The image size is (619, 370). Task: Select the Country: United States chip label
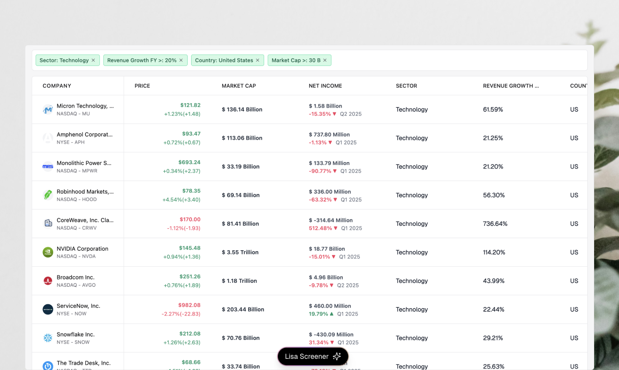point(224,60)
